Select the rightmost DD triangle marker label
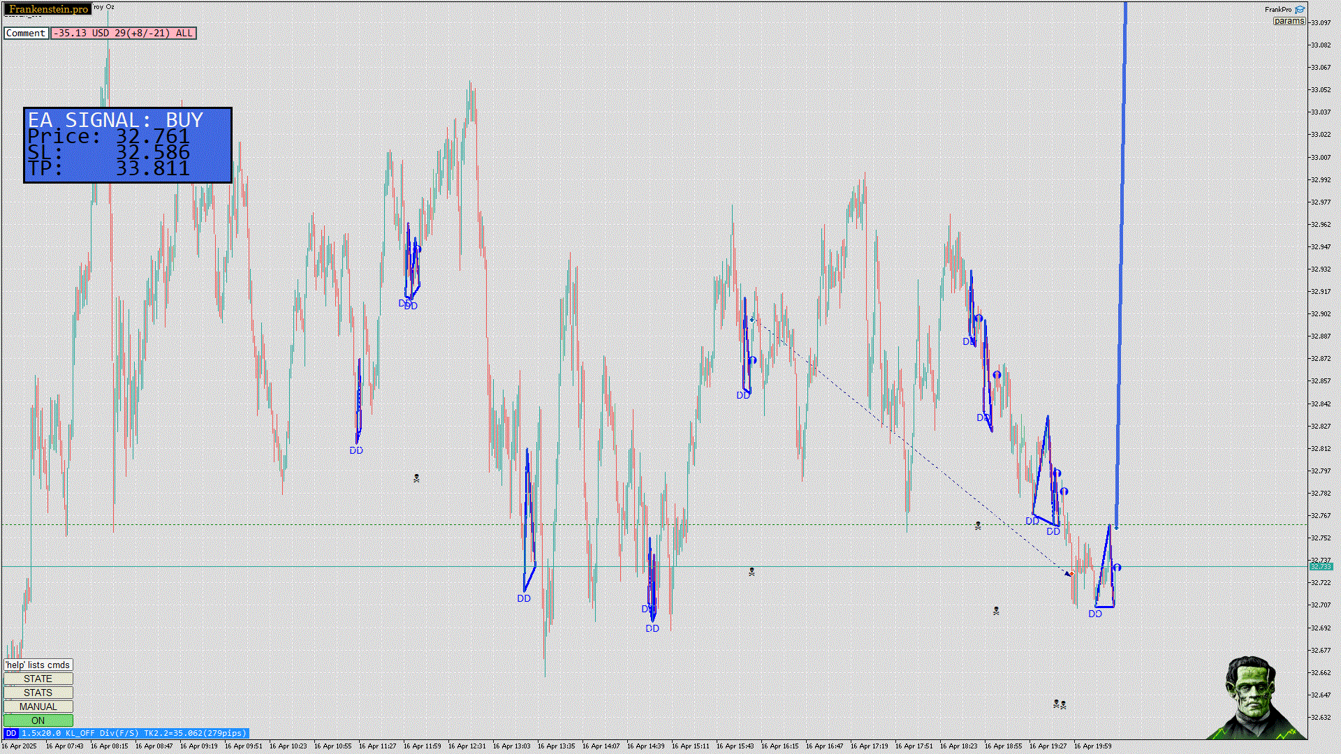This screenshot has width=1341, height=754. click(x=1095, y=614)
